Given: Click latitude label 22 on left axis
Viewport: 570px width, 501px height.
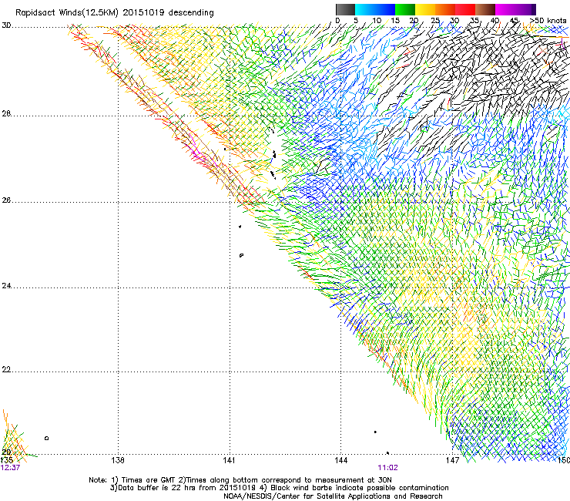Looking at the screenshot, I should click(x=6, y=370).
